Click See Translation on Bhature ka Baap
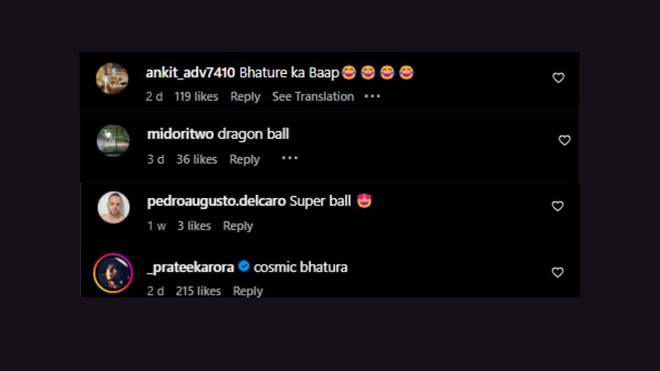The height and width of the screenshot is (371, 660). pyautogui.click(x=313, y=97)
